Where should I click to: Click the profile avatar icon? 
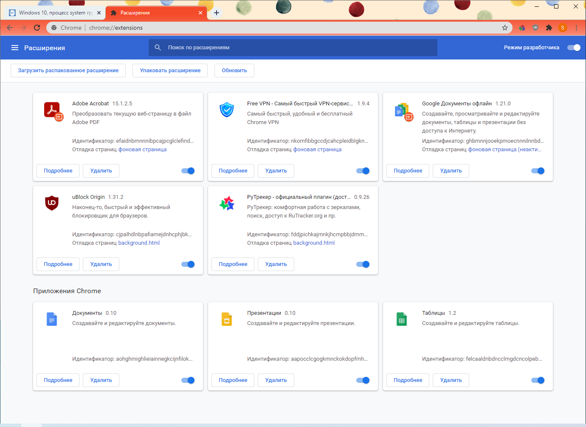pyautogui.click(x=563, y=28)
